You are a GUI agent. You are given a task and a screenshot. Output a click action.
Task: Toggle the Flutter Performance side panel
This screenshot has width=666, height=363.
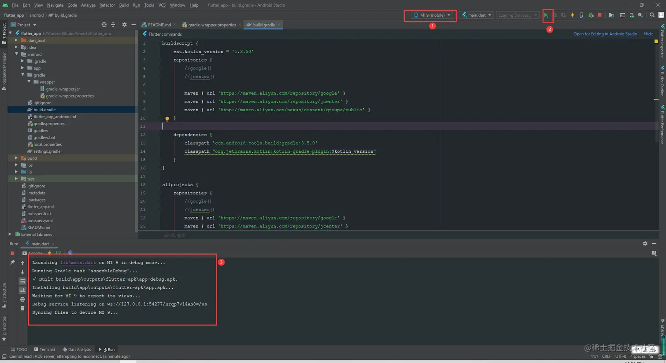click(x=662, y=125)
